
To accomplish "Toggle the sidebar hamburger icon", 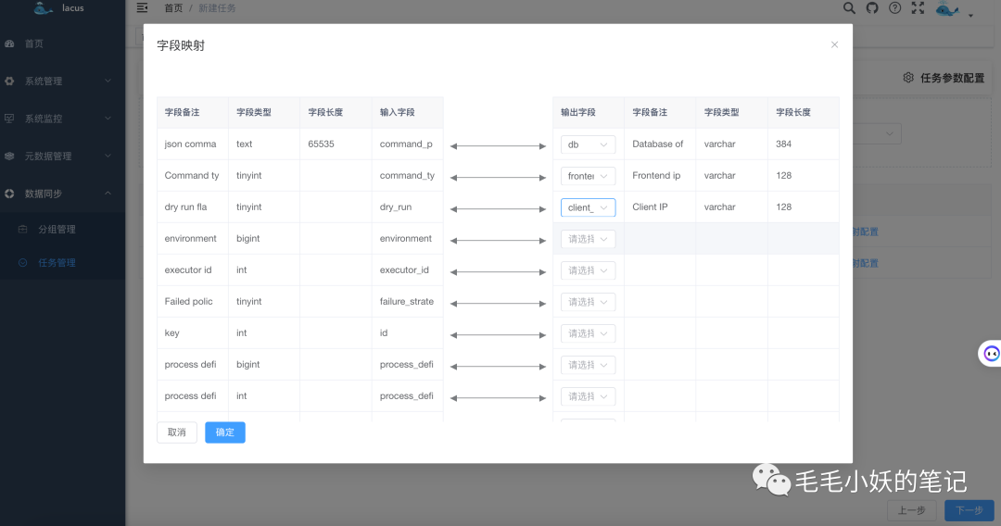I will pyautogui.click(x=143, y=7).
